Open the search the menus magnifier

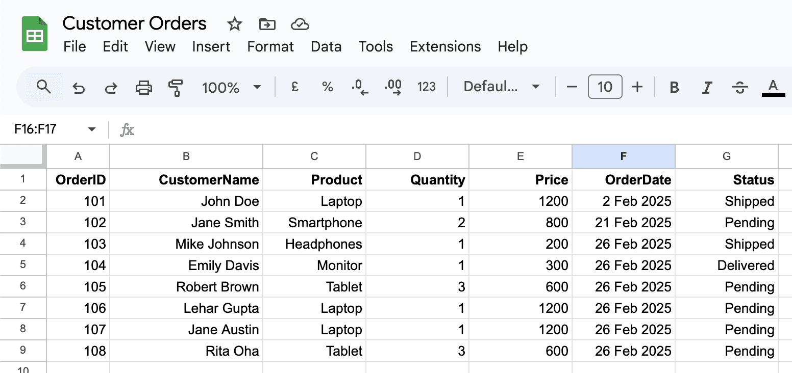(x=44, y=87)
